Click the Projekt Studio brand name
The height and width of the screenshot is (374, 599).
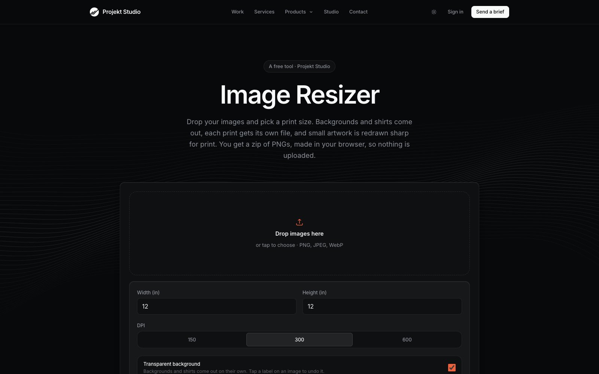(122, 12)
